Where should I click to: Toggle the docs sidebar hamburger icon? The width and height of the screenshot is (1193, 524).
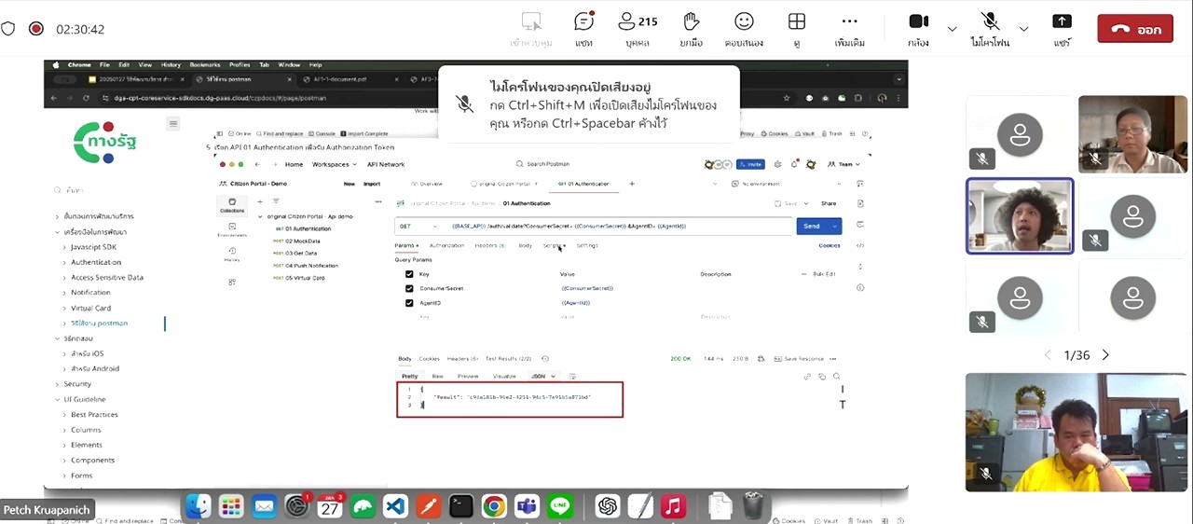pyautogui.click(x=172, y=123)
